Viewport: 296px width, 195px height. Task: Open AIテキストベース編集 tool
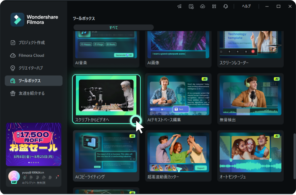(x=178, y=99)
